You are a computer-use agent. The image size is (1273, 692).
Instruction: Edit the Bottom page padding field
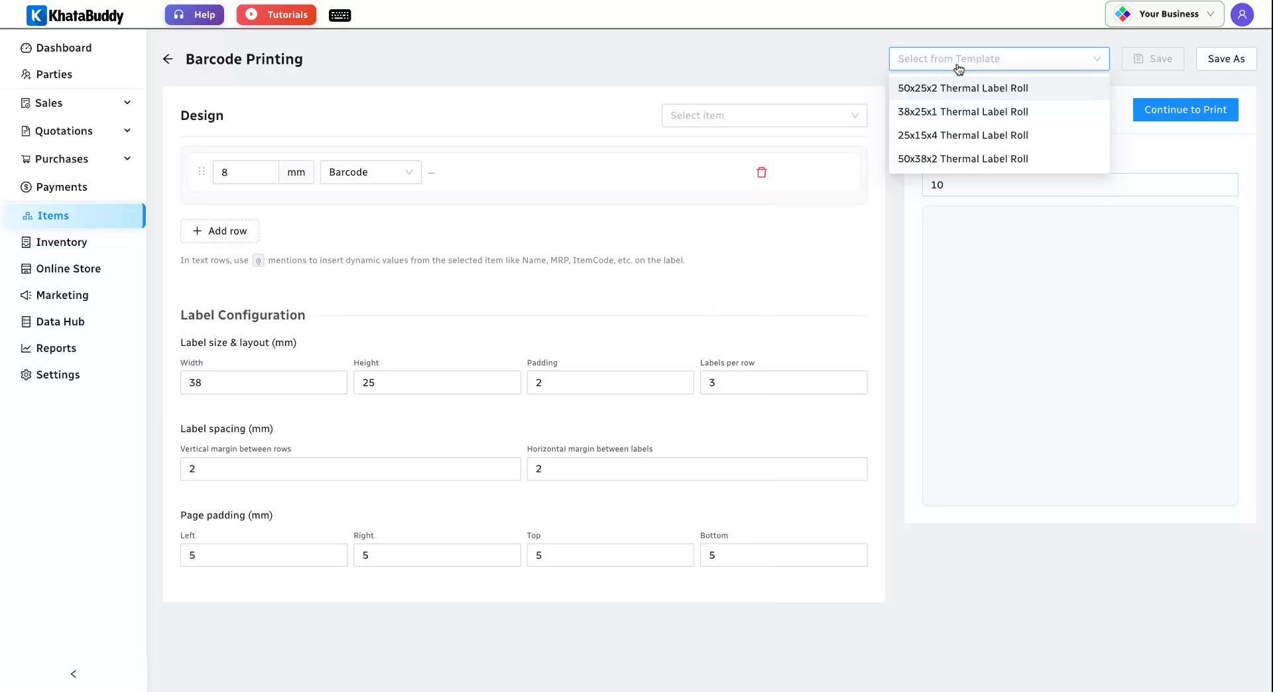[784, 555]
